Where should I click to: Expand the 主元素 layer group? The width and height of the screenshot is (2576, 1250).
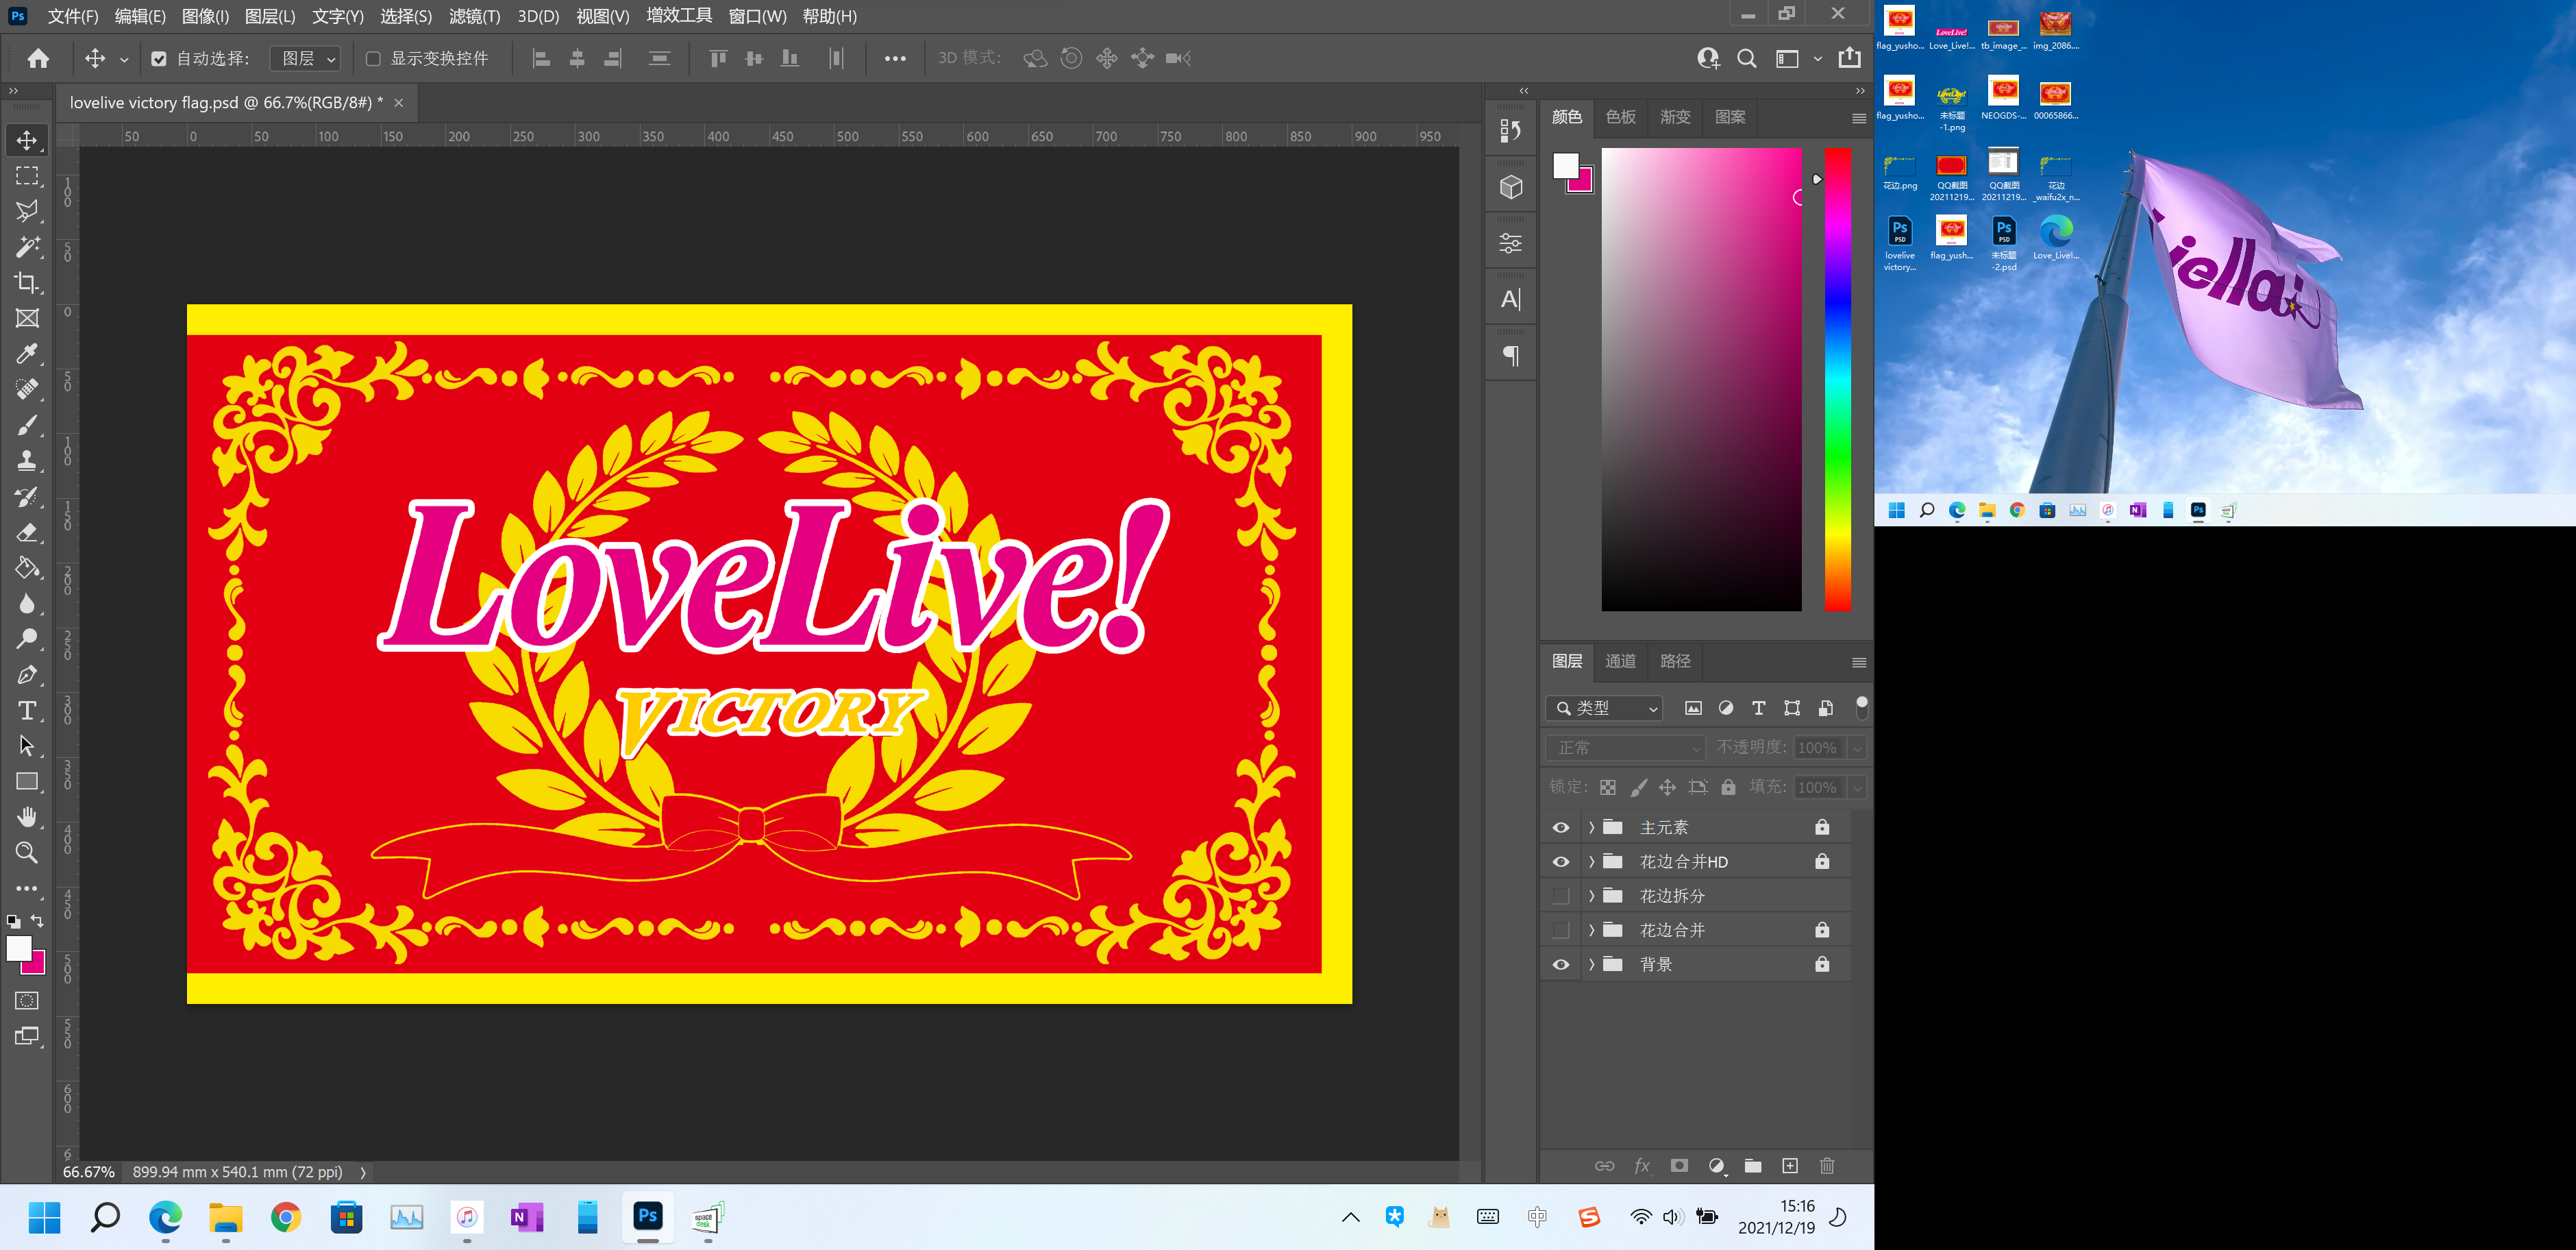pos(1591,828)
